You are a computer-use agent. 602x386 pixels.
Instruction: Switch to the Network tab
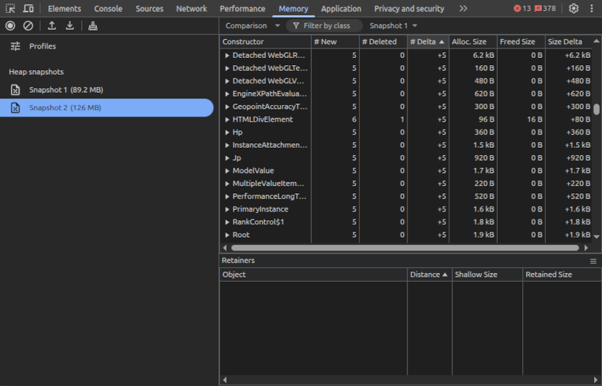(191, 9)
